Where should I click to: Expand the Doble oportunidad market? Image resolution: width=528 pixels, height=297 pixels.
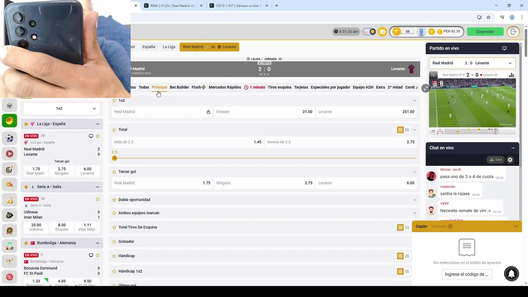click(x=415, y=200)
